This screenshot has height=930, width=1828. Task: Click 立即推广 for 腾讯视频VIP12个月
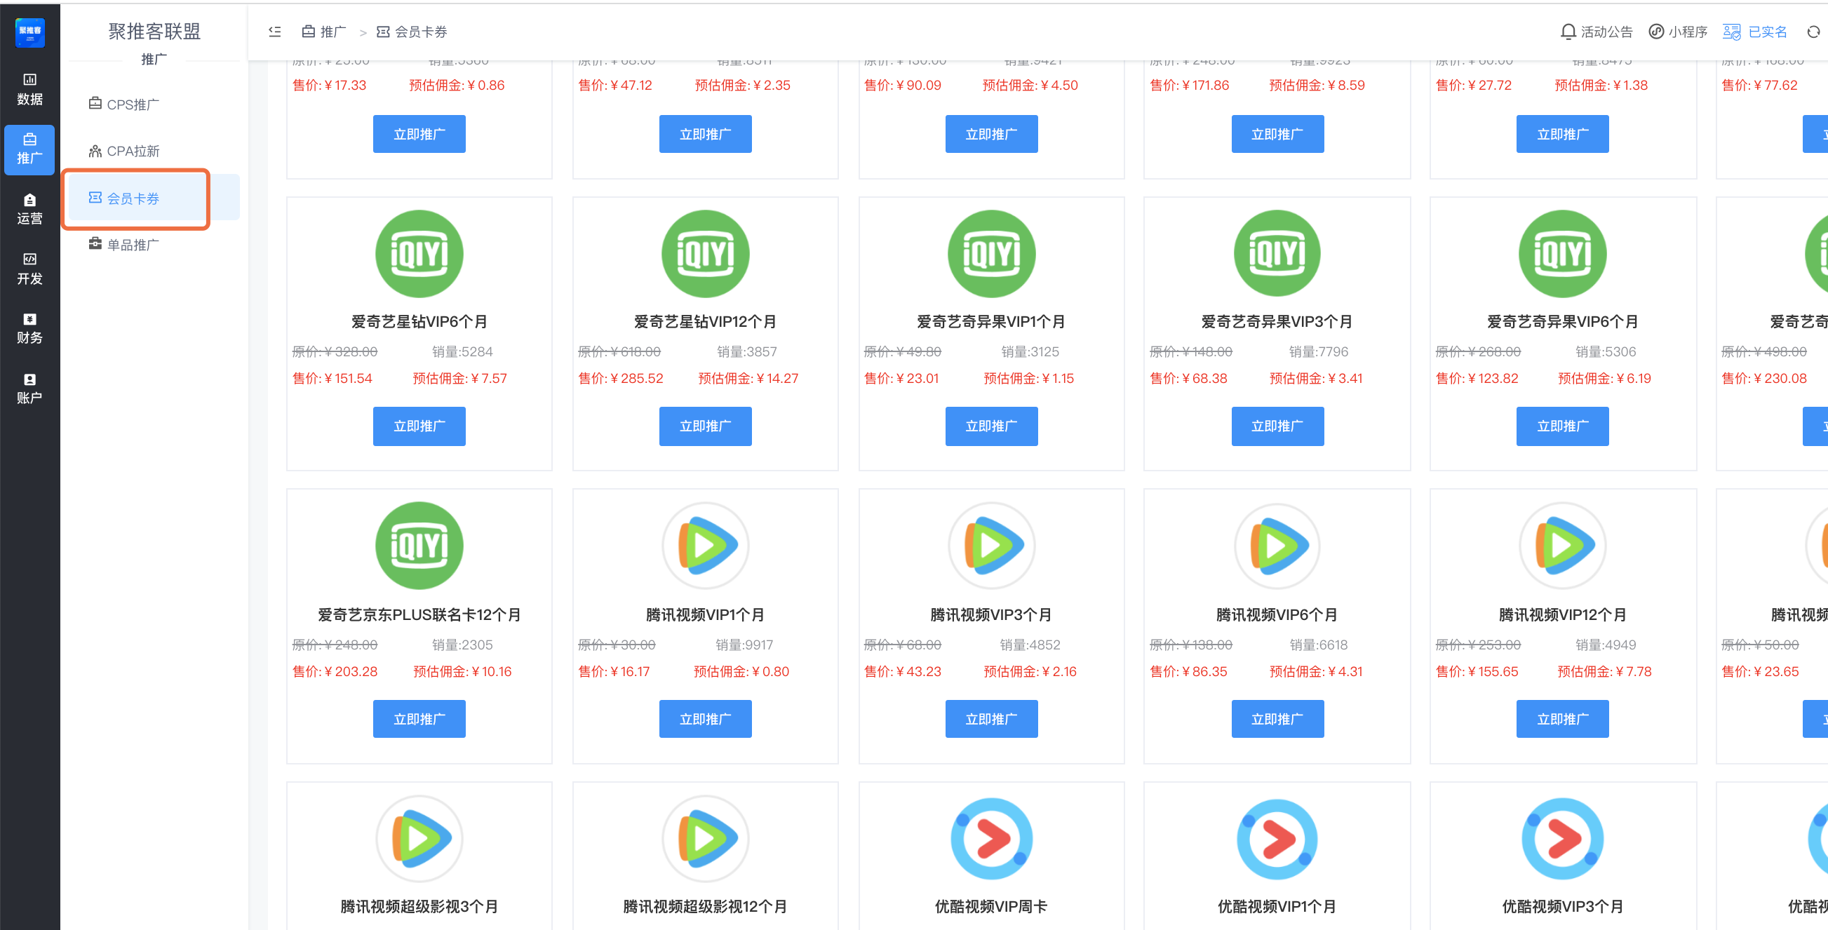pyautogui.click(x=1562, y=719)
